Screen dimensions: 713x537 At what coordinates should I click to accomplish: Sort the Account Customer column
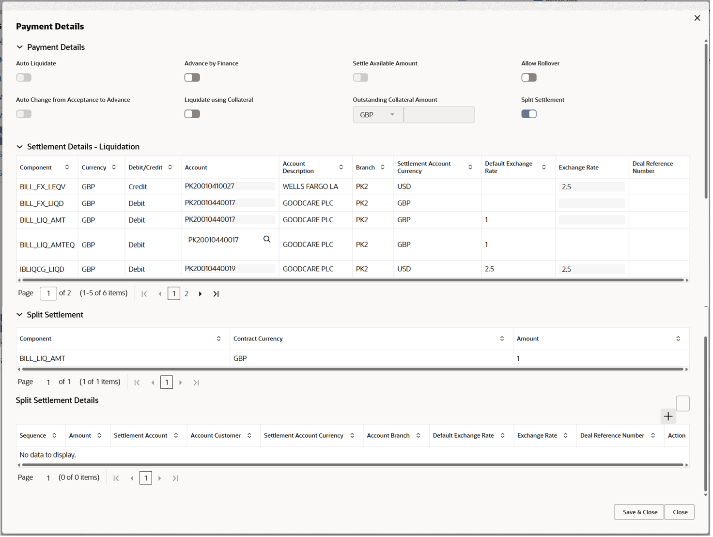pyautogui.click(x=249, y=435)
